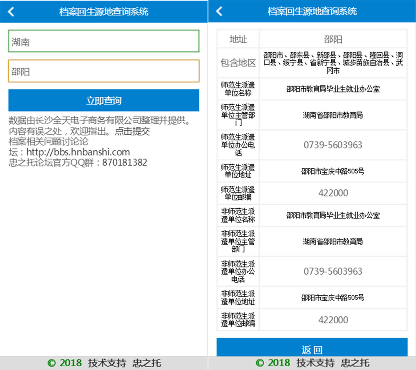
Task: Click the 非师范生派遣单位主管部门 value cell
Action: tap(333, 242)
